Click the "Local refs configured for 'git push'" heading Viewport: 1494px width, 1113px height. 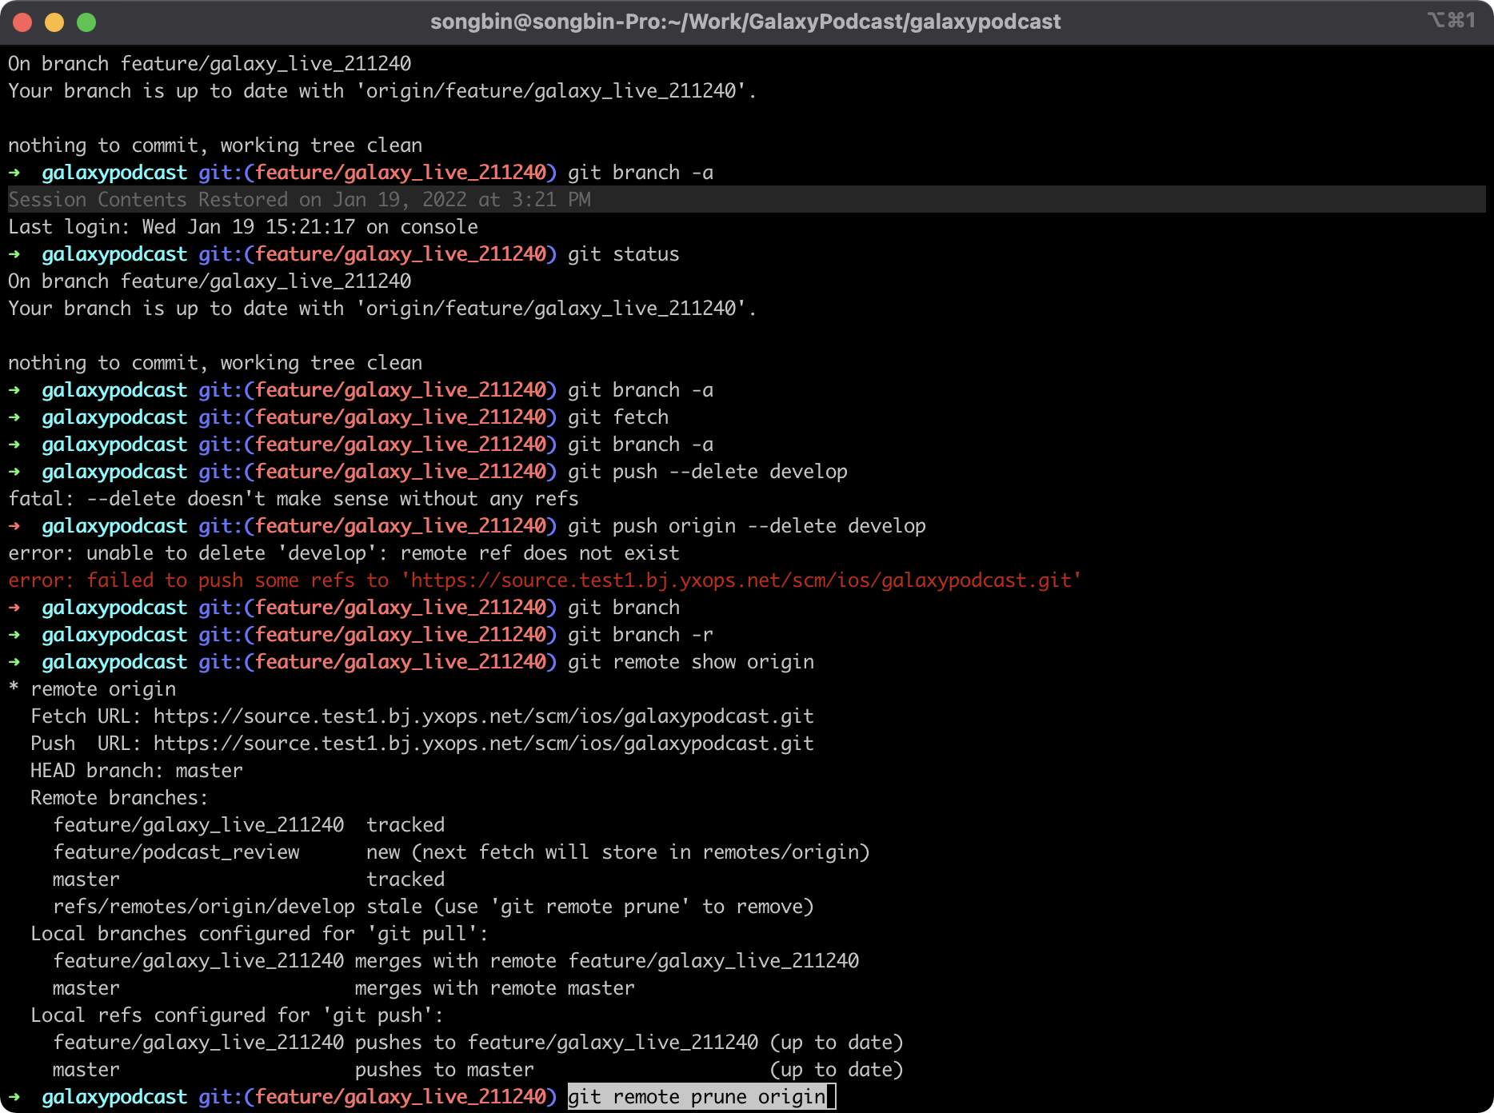click(238, 1015)
